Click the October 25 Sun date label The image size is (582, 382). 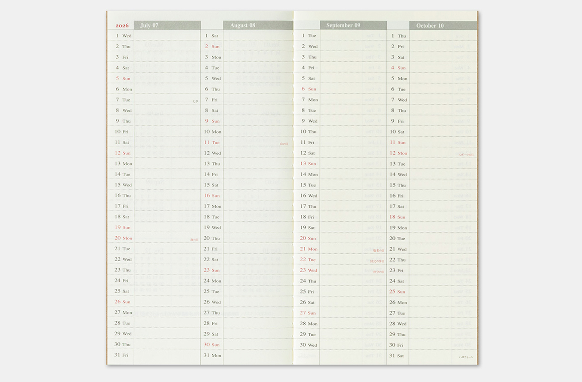click(x=398, y=292)
